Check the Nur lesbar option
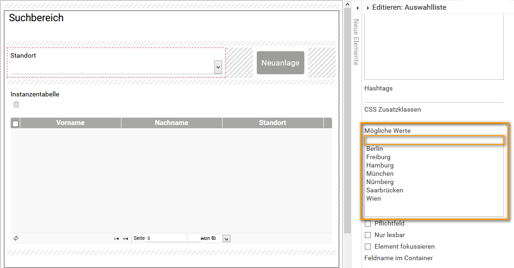This screenshot has height=268, width=514. coord(368,235)
